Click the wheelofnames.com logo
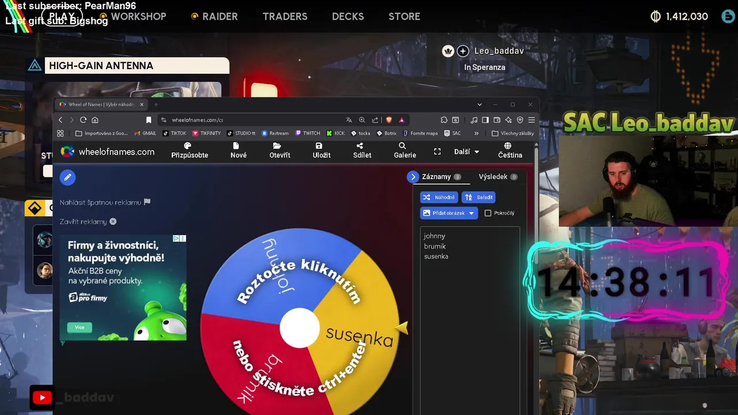The height and width of the screenshot is (415, 738). (x=108, y=152)
